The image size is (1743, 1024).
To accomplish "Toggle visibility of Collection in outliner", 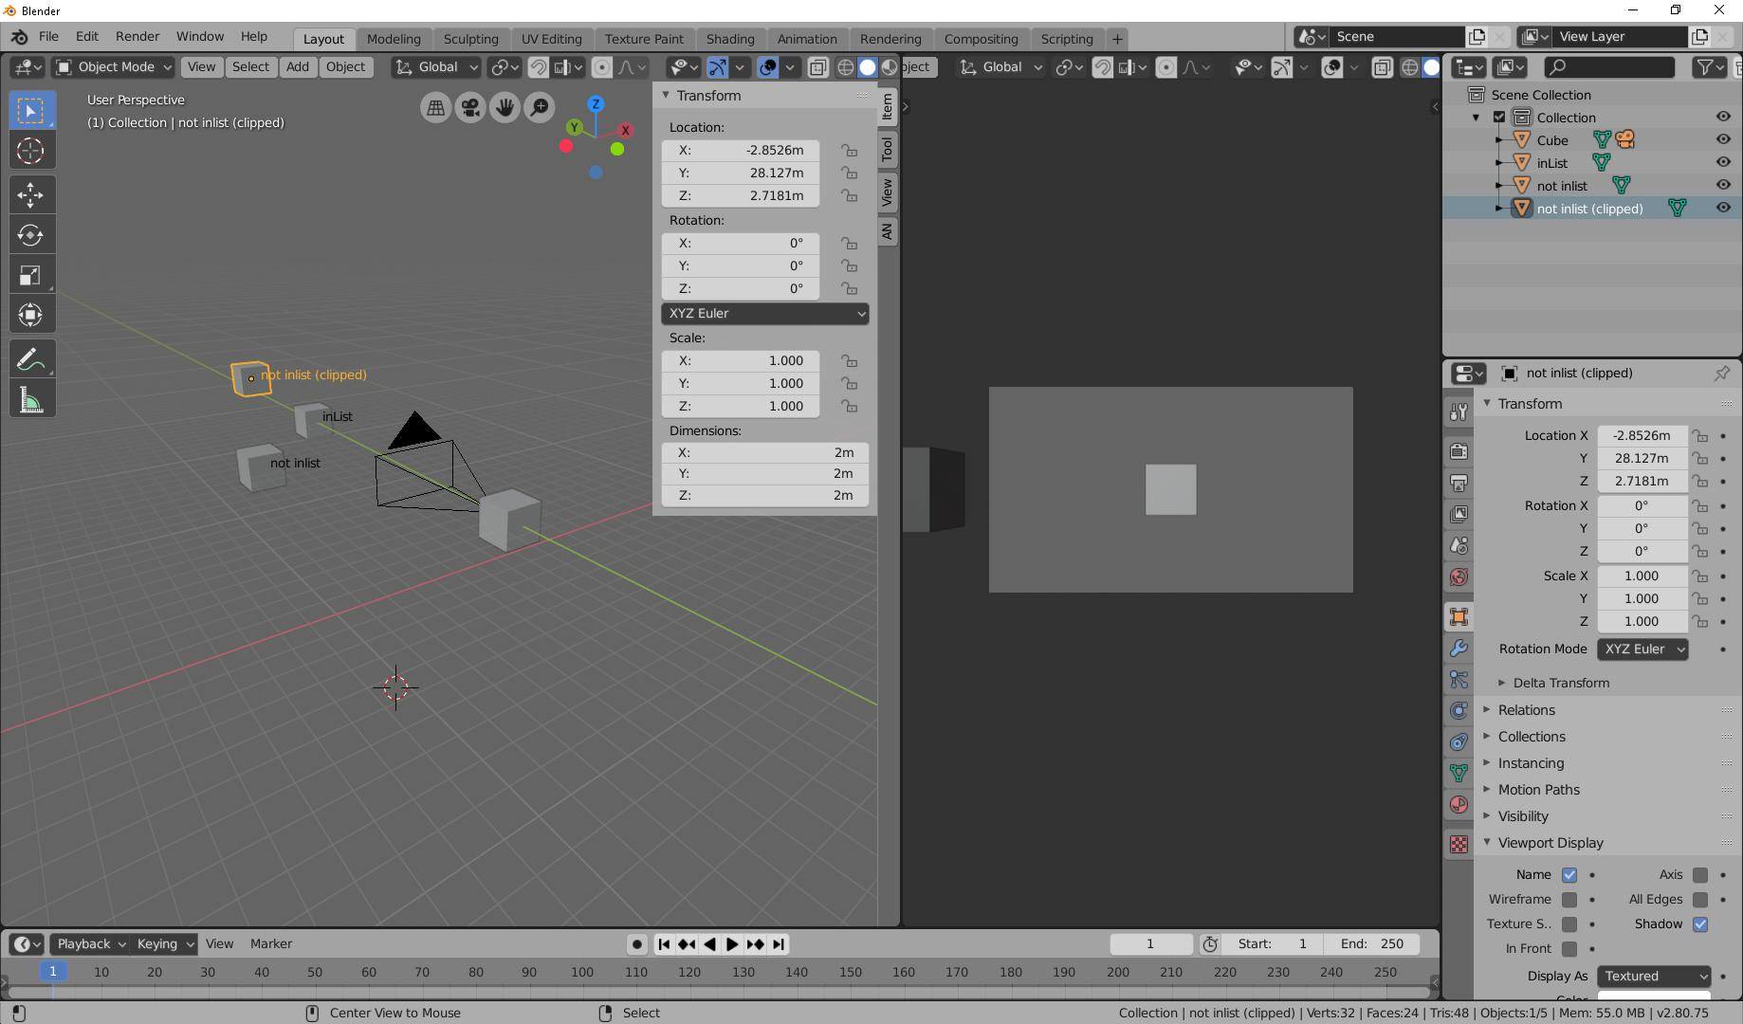I will tap(1723, 117).
